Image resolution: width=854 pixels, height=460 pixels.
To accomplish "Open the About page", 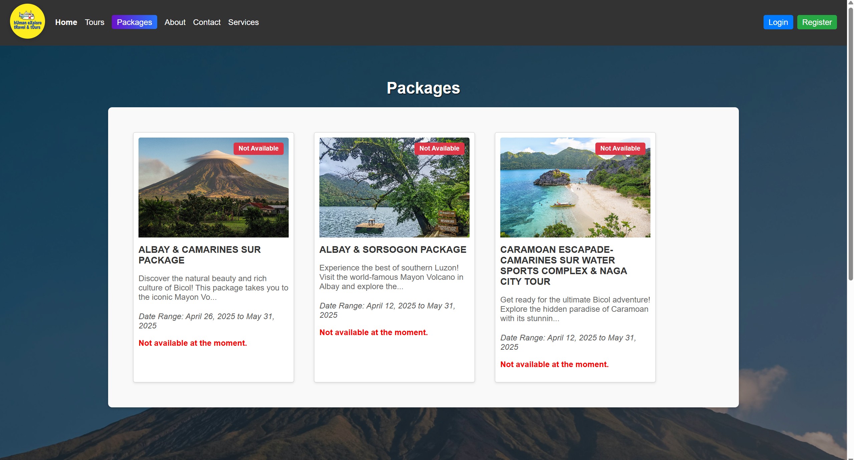I will pos(175,22).
